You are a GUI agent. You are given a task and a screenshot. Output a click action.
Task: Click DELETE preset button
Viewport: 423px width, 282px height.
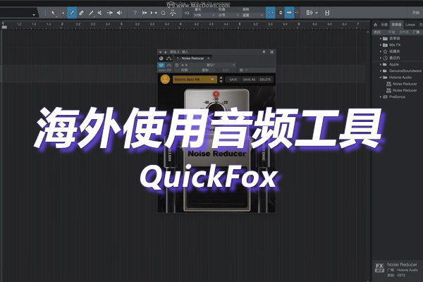pyautogui.click(x=265, y=80)
